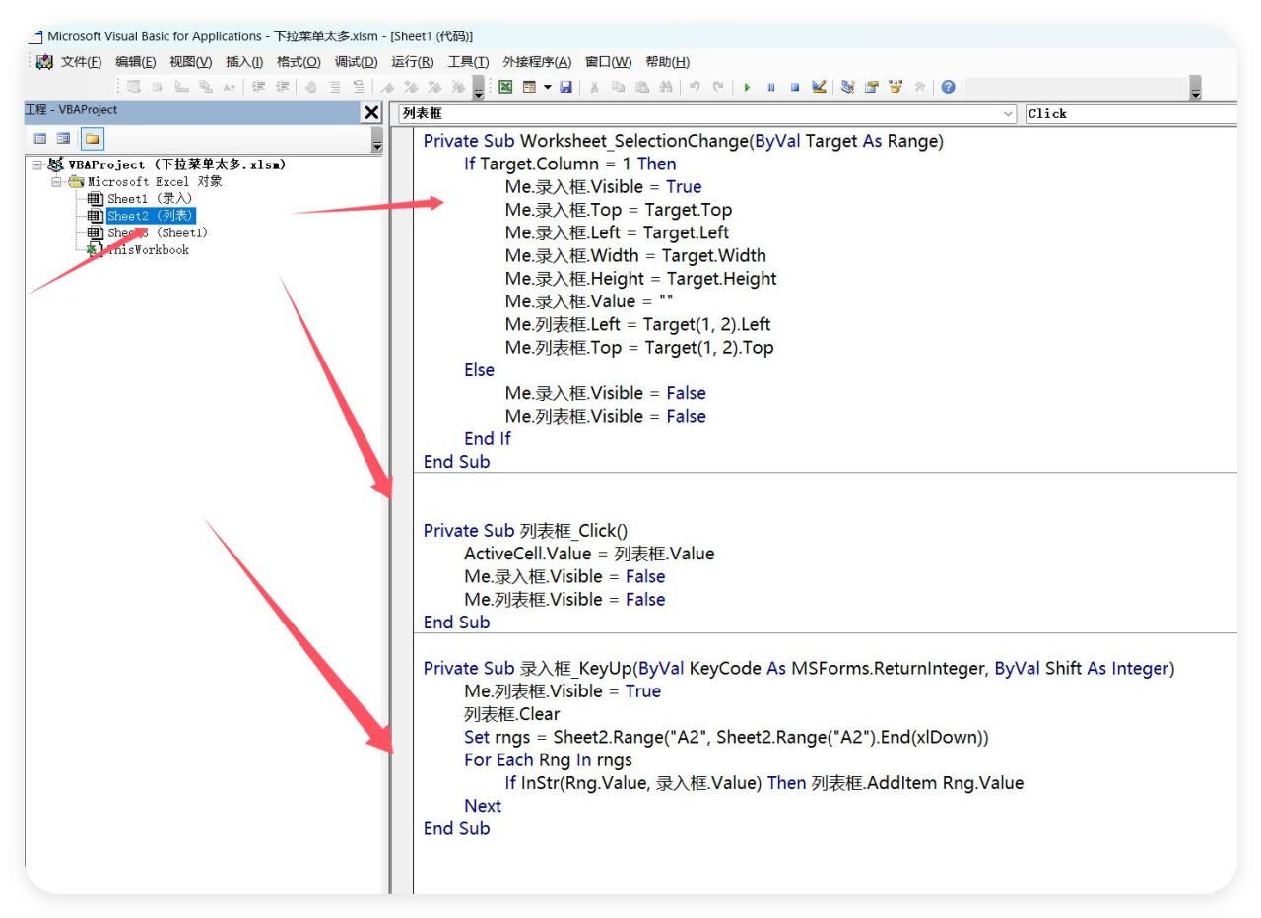Screen dimensions: 1261x918
Task: Click the Excel icon at menu bar start
Action: (x=43, y=62)
